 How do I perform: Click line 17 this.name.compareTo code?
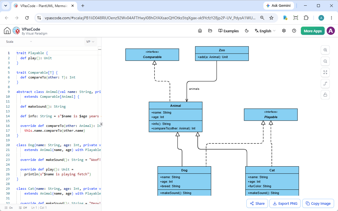tap(54, 131)
